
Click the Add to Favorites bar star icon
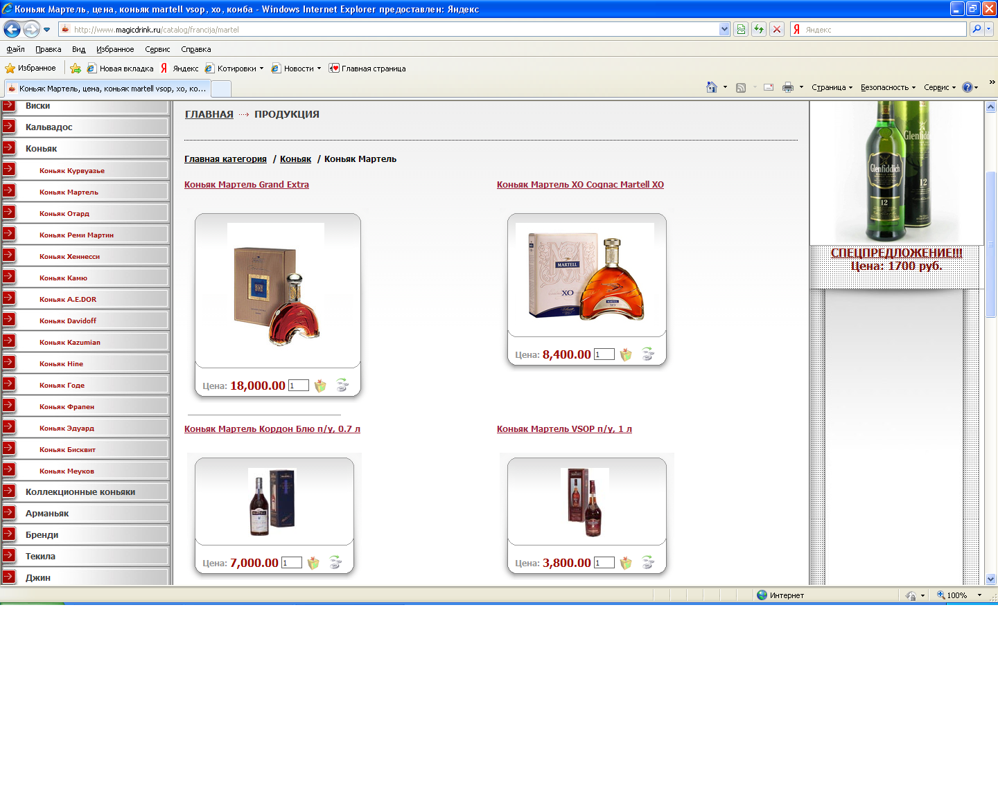(x=76, y=69)
